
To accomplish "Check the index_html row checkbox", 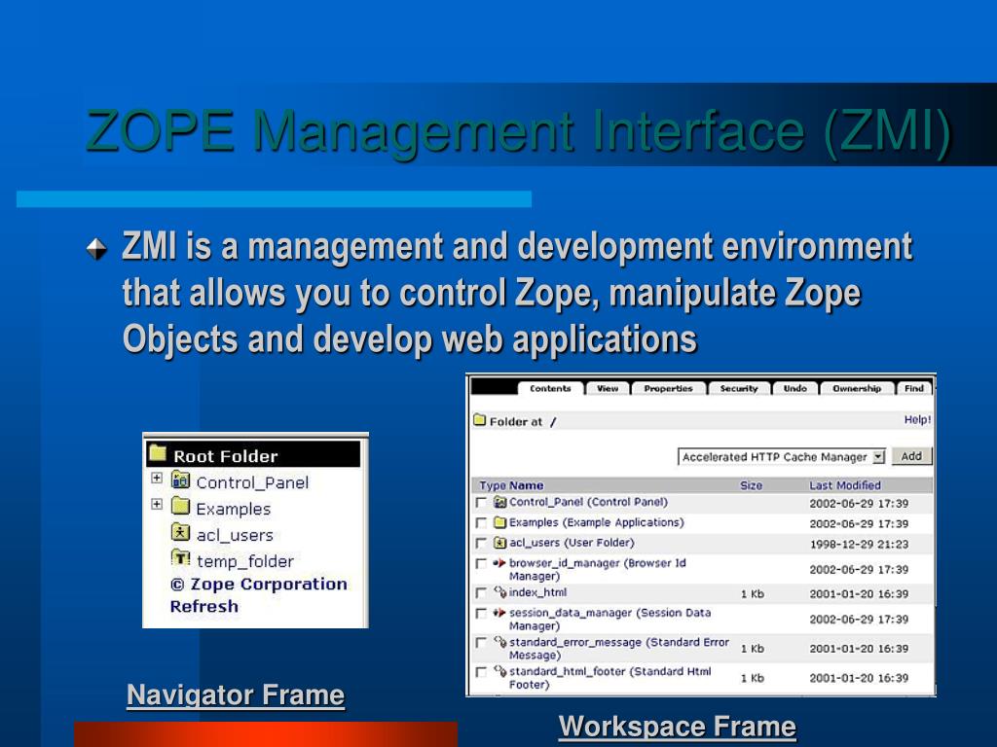I will [x=481, y=592].
